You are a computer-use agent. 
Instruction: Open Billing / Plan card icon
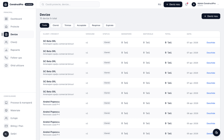(6, 126)
